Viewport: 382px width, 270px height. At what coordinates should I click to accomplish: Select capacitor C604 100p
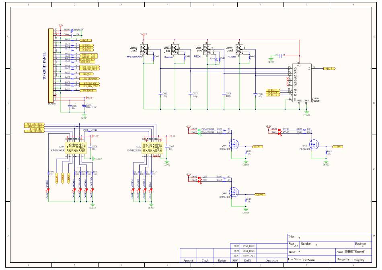tap(224, 93)
